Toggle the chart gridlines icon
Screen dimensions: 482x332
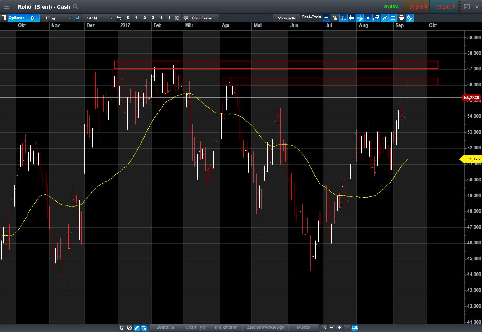352,18
